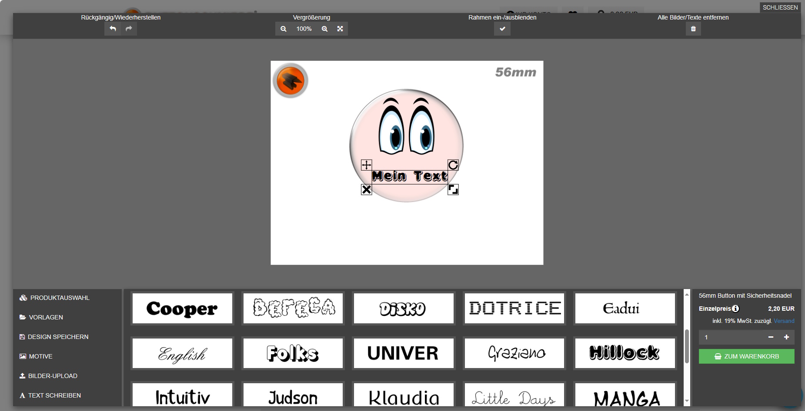
Task: Choose the Little Days font
Action: [514, 395]
